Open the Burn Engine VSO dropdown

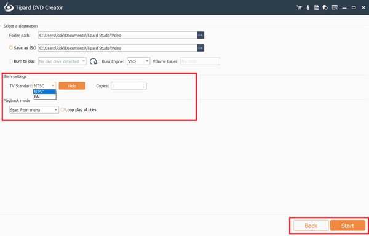[138, 61]
